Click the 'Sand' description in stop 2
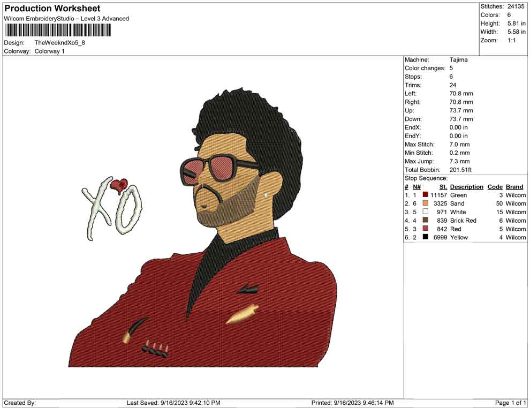Screen dimensions: 530x408 (x=457, y=203)
